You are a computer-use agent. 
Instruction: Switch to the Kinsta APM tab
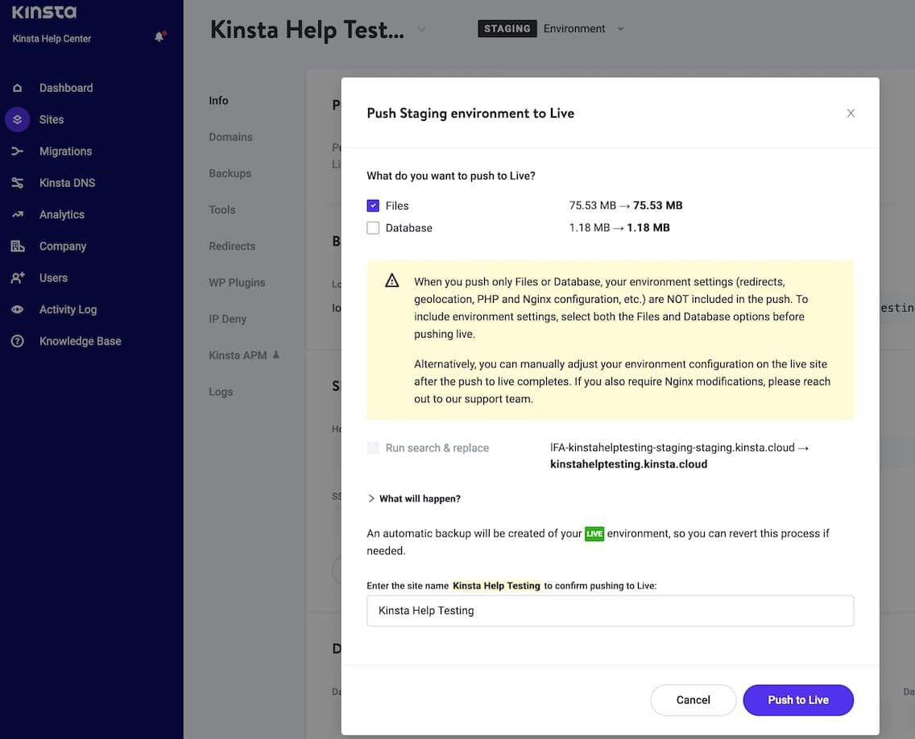(x=238, y=355)
